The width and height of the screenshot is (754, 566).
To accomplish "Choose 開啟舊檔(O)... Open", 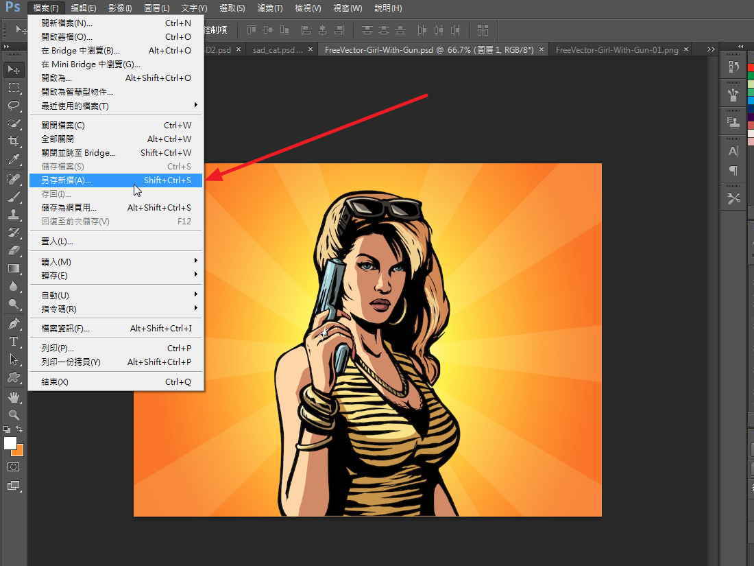I will click(x=116, y=36).
